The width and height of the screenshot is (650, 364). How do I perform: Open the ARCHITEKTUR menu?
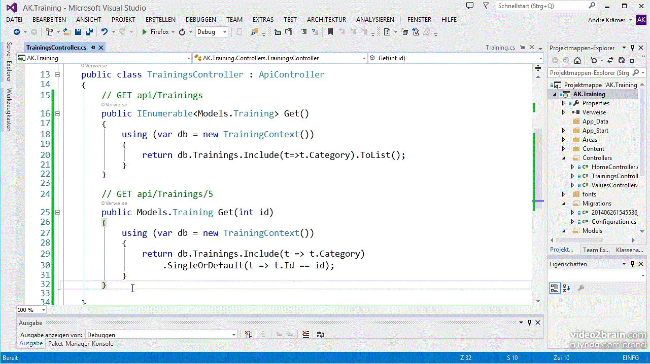[x=326, y=19]
